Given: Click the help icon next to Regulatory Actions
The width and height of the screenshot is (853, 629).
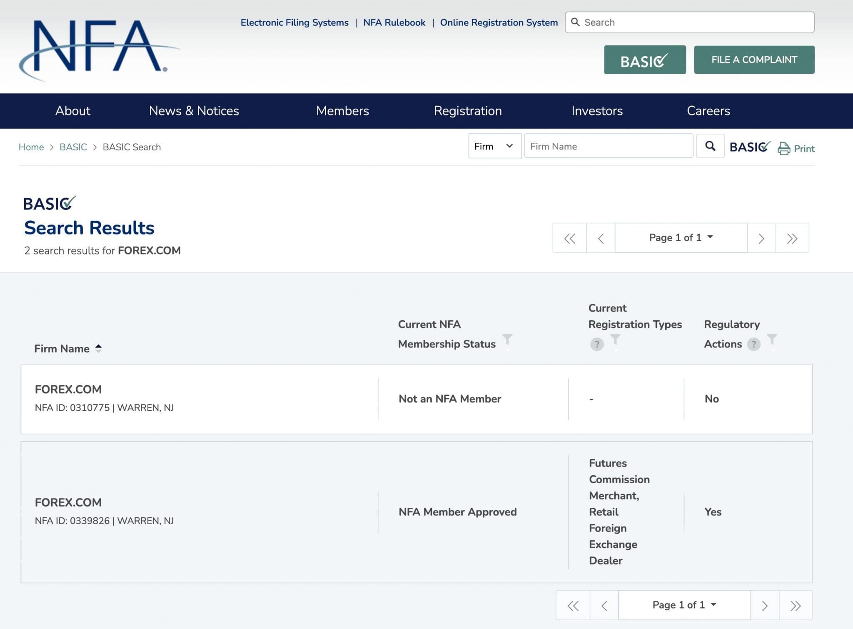Looking at the screenshot, I should [x=753, y=344].
